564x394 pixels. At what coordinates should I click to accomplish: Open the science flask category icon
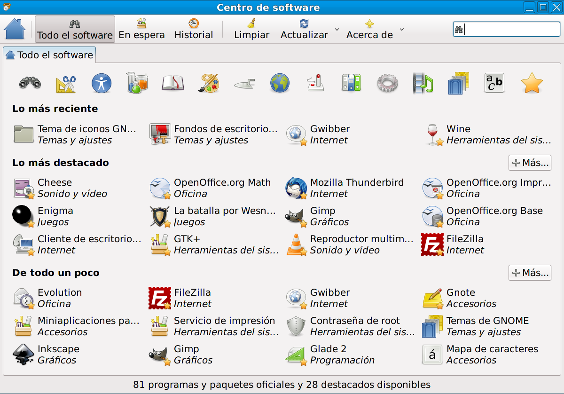137,83
